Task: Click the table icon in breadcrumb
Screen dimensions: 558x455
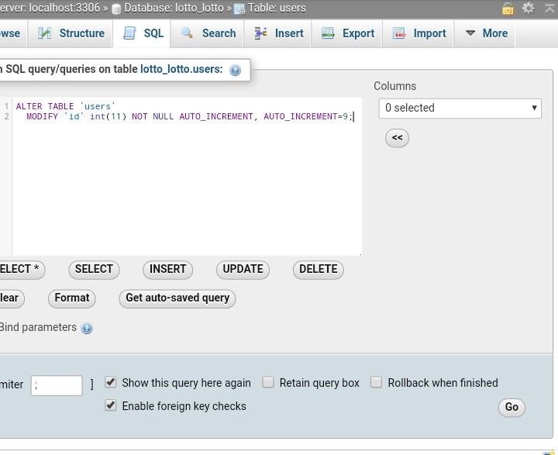Action: tap(239, 9)
